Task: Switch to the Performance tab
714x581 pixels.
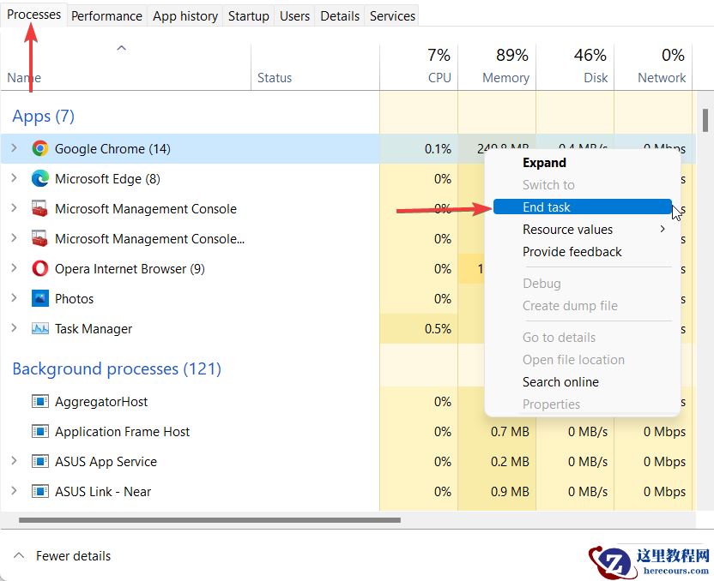Action: coord(106,15)
